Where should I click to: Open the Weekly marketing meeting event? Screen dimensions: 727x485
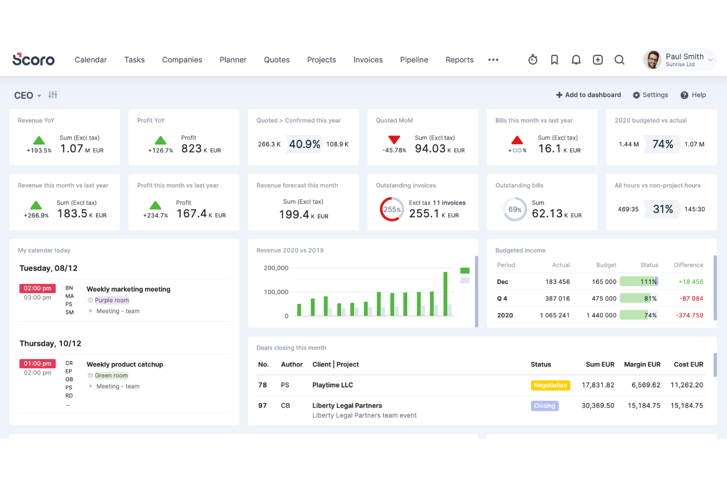128,289
